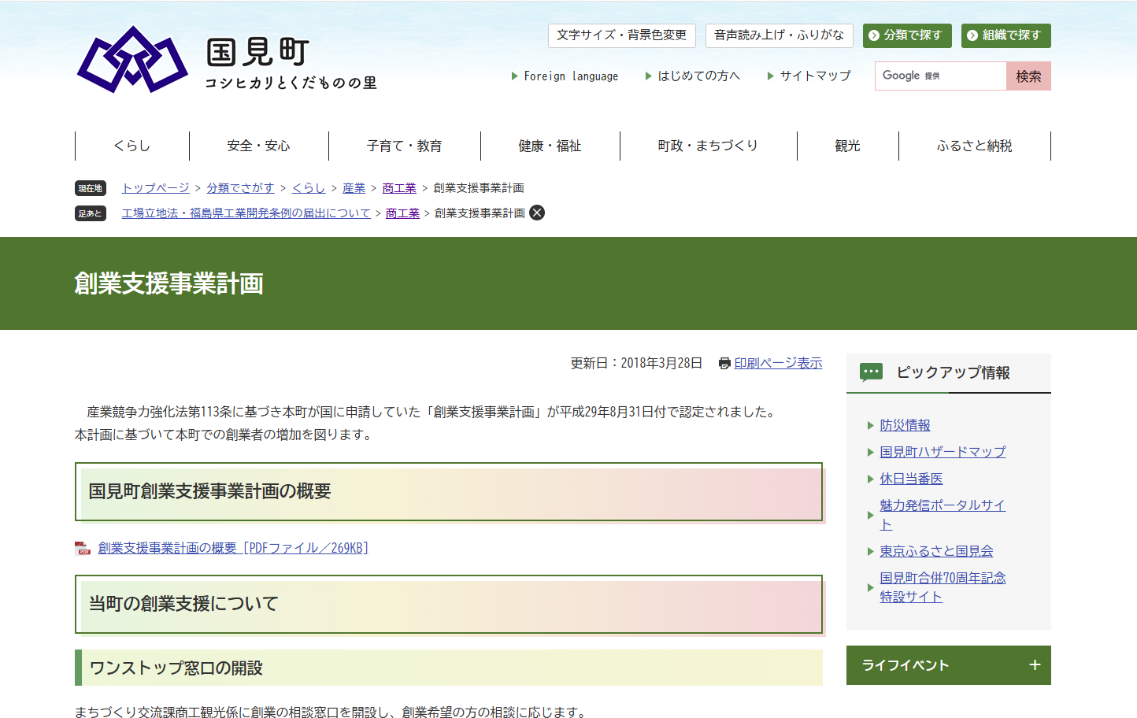Open 音声読み上げ・ふりがな
Screen dimensions: 1137x718
click(779, 35)
